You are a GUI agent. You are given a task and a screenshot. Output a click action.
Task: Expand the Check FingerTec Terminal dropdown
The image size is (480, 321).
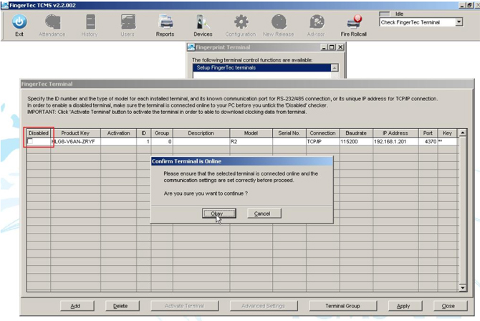click(x=459, y=22)
